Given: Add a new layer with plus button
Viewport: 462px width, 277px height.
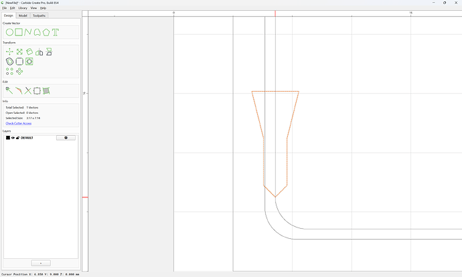Looking at the screenshot, I should click(41, 263).
